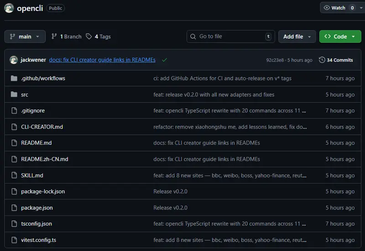Open 'Release v0.2.0' commit on package-lock.json row
This screenshot has height=251, width=365.
tap(170, 191)
